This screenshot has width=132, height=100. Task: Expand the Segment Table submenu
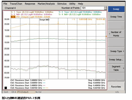116,68
